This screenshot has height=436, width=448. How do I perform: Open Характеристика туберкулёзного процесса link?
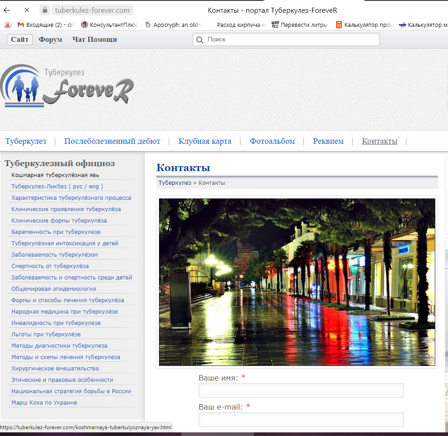71,198
